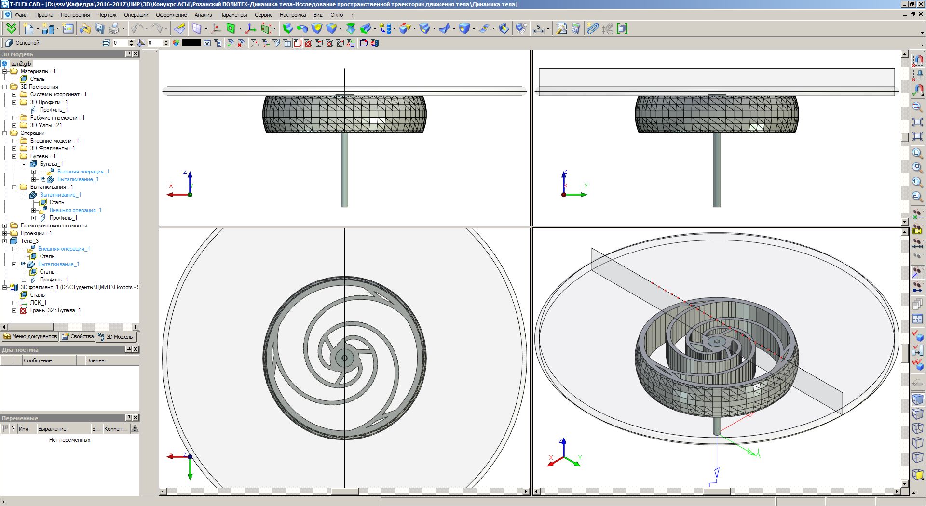Click the black color swatch
The width and height of the screenshot is (926, 506).
[x=191, y=43]
